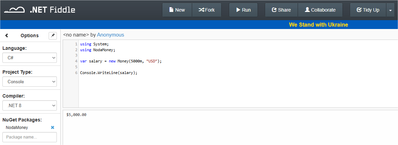
Task: Remove the NodaMoney NuGet package
Action: pos(52,128)
